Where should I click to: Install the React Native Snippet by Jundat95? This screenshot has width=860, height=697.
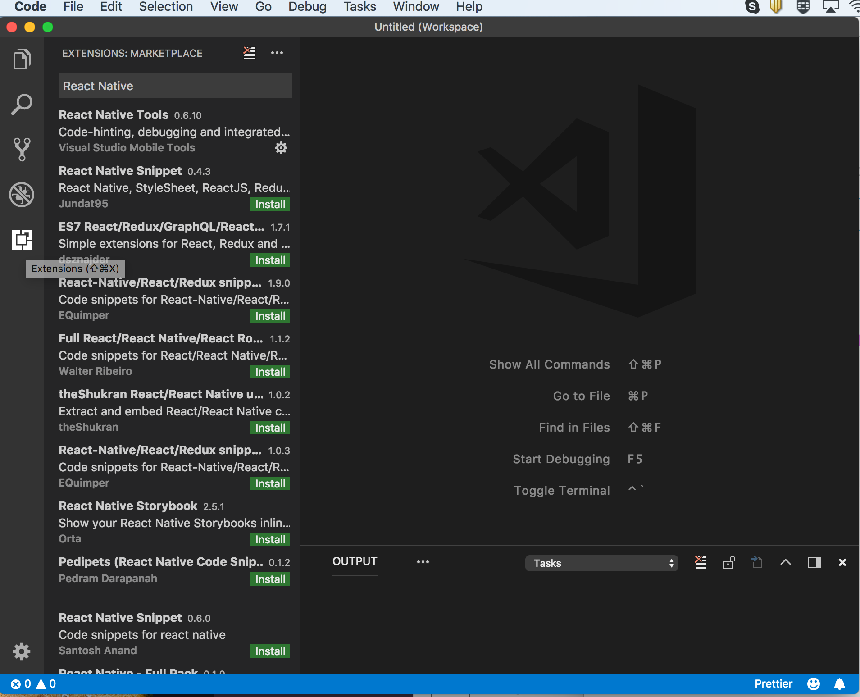click(x=269, y=204)
